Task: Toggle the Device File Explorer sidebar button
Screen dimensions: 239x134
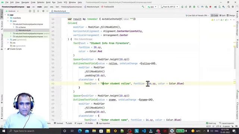Action: click(238, 111)
